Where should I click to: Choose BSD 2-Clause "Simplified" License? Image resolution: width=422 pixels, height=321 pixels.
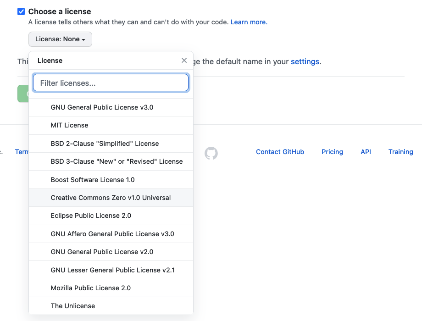111,144
